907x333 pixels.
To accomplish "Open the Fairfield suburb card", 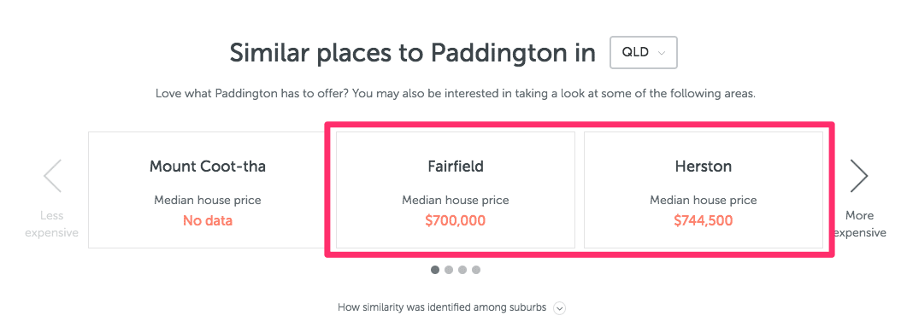I will coord(456,190).
